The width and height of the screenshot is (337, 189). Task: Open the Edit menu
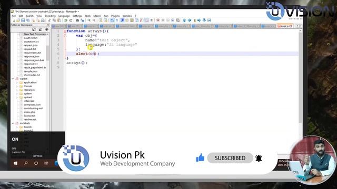21,16
